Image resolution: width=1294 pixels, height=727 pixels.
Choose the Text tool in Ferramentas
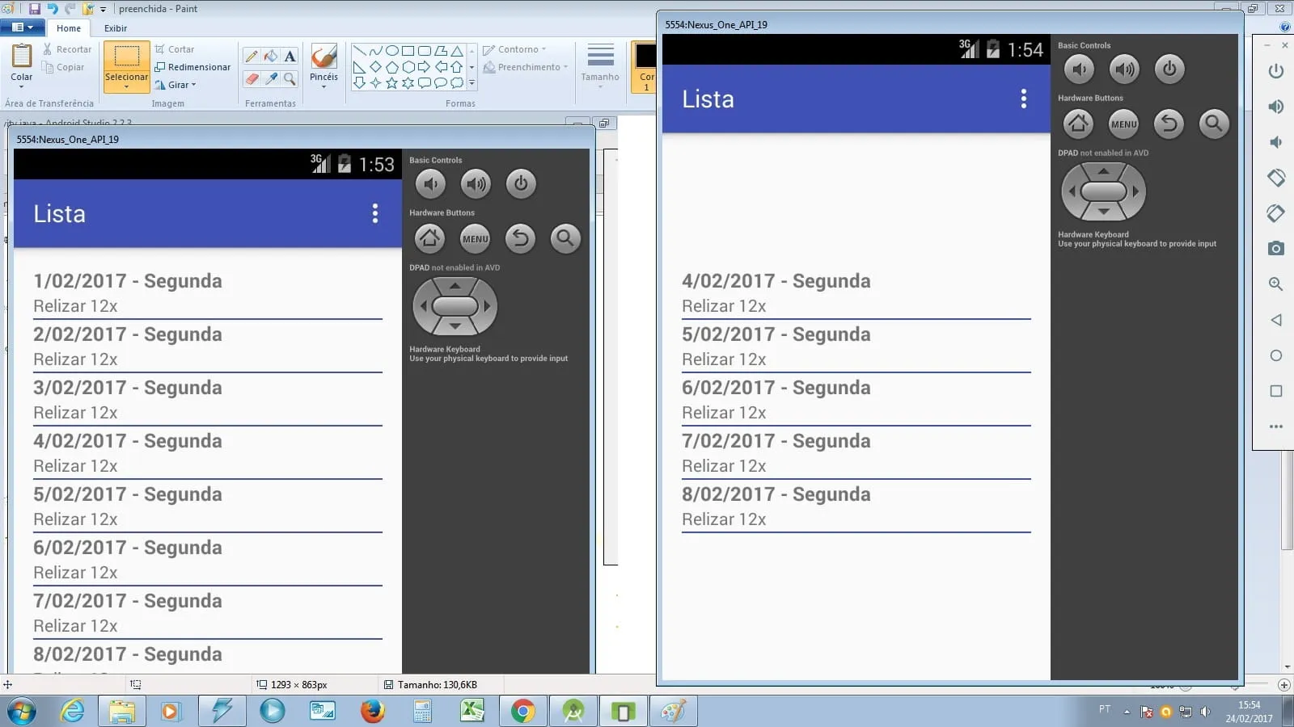pyautogui.click(x=290, y=57)
